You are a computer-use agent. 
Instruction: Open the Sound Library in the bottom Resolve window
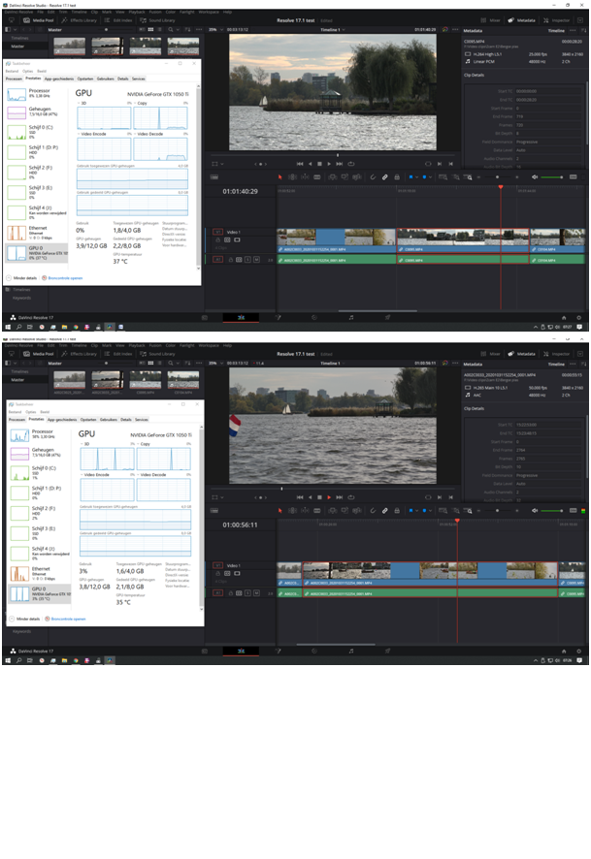(157, 354)
